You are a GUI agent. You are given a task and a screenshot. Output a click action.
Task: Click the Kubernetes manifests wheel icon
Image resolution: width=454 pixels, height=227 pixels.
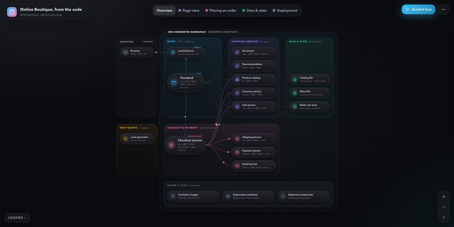228,196
